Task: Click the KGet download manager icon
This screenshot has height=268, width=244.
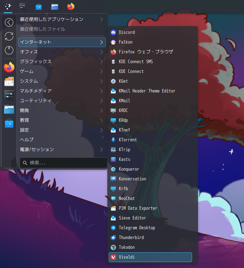Action: click(x=113, y=81)
